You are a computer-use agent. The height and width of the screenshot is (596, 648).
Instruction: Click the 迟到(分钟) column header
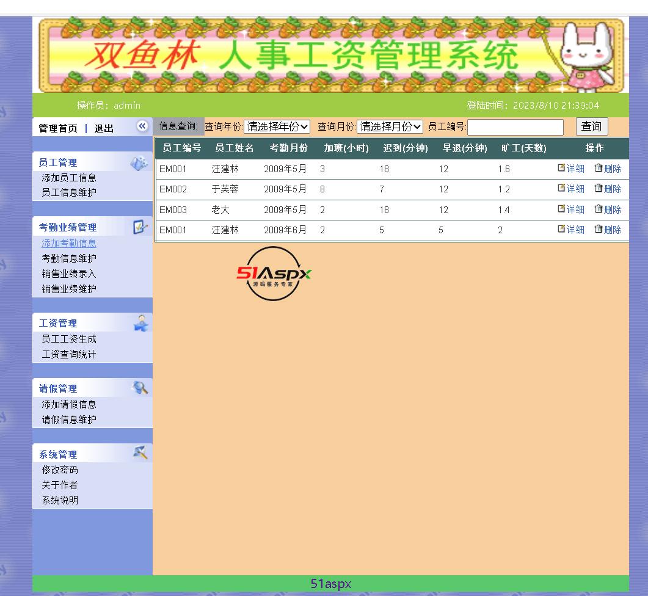point(406,148)
